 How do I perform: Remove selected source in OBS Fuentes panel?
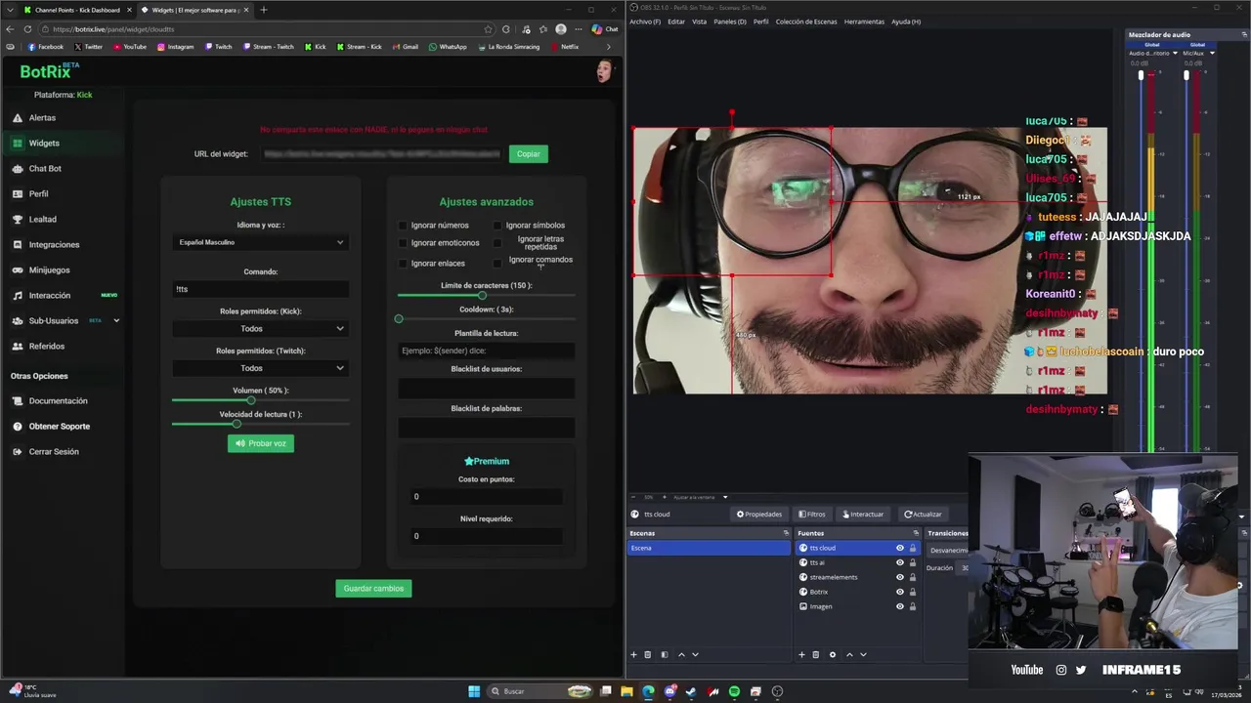tap(816, 655)
